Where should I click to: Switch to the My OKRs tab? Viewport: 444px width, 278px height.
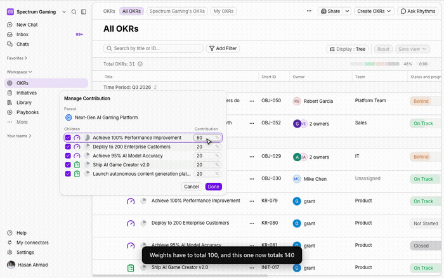223,11
